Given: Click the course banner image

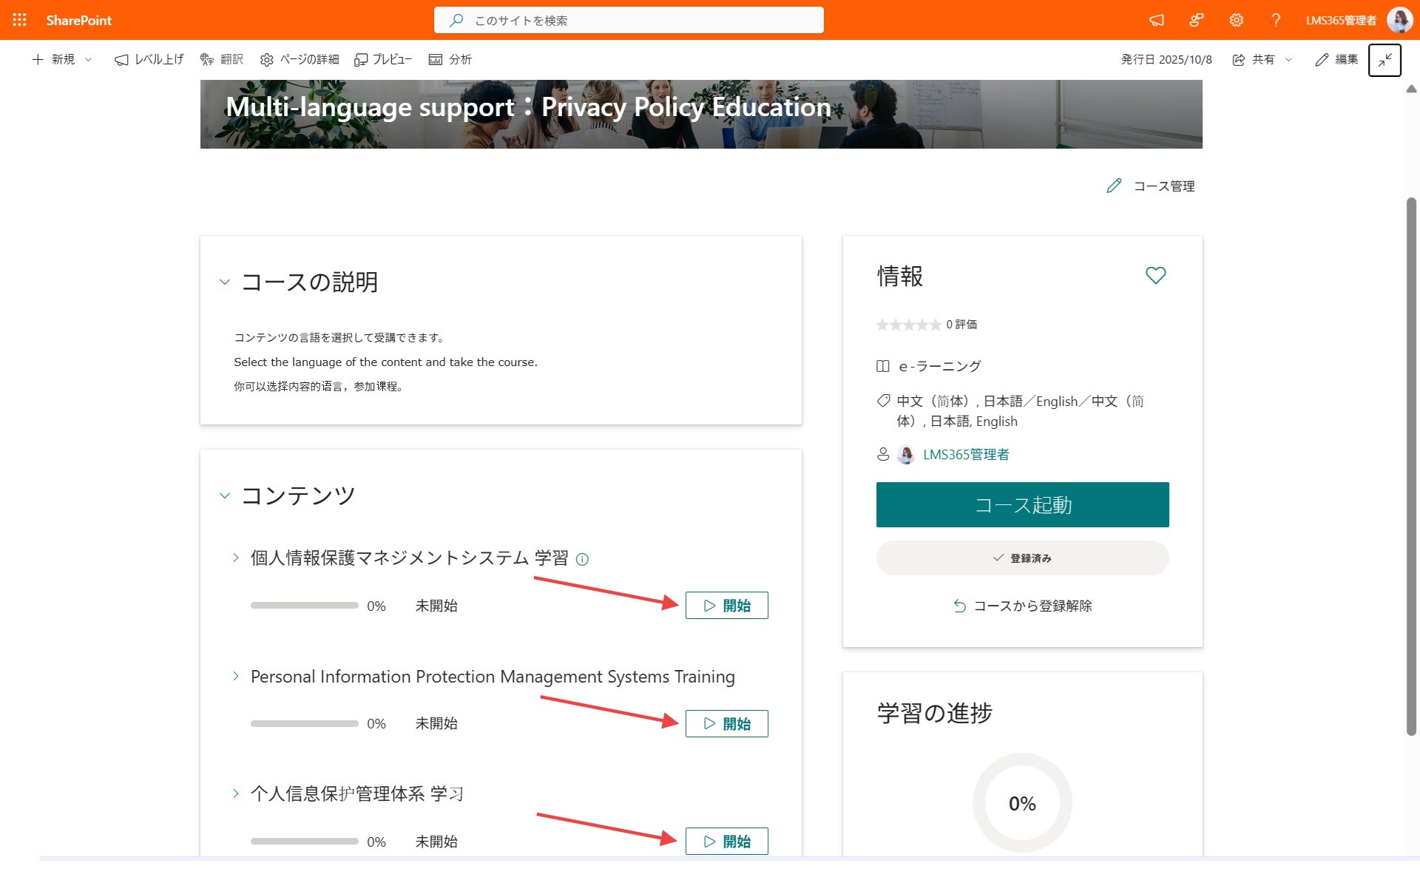Looking at the screenshot, I should point(701,114).
